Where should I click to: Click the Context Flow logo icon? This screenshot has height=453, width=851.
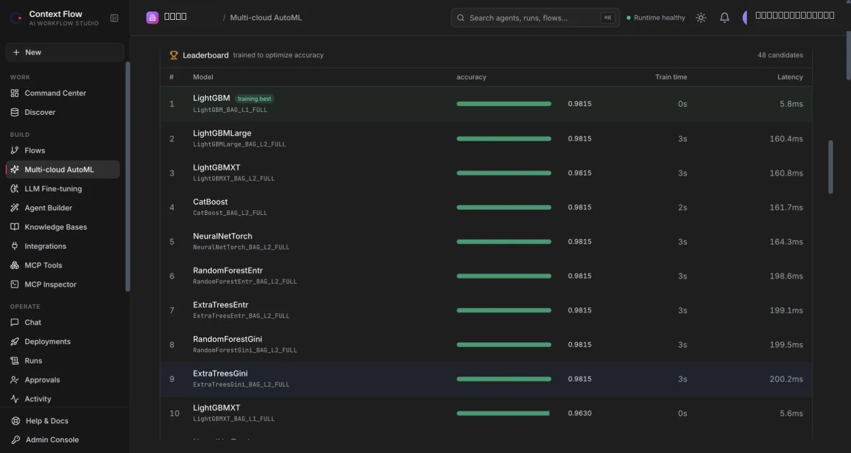click(x=16, y=18)
